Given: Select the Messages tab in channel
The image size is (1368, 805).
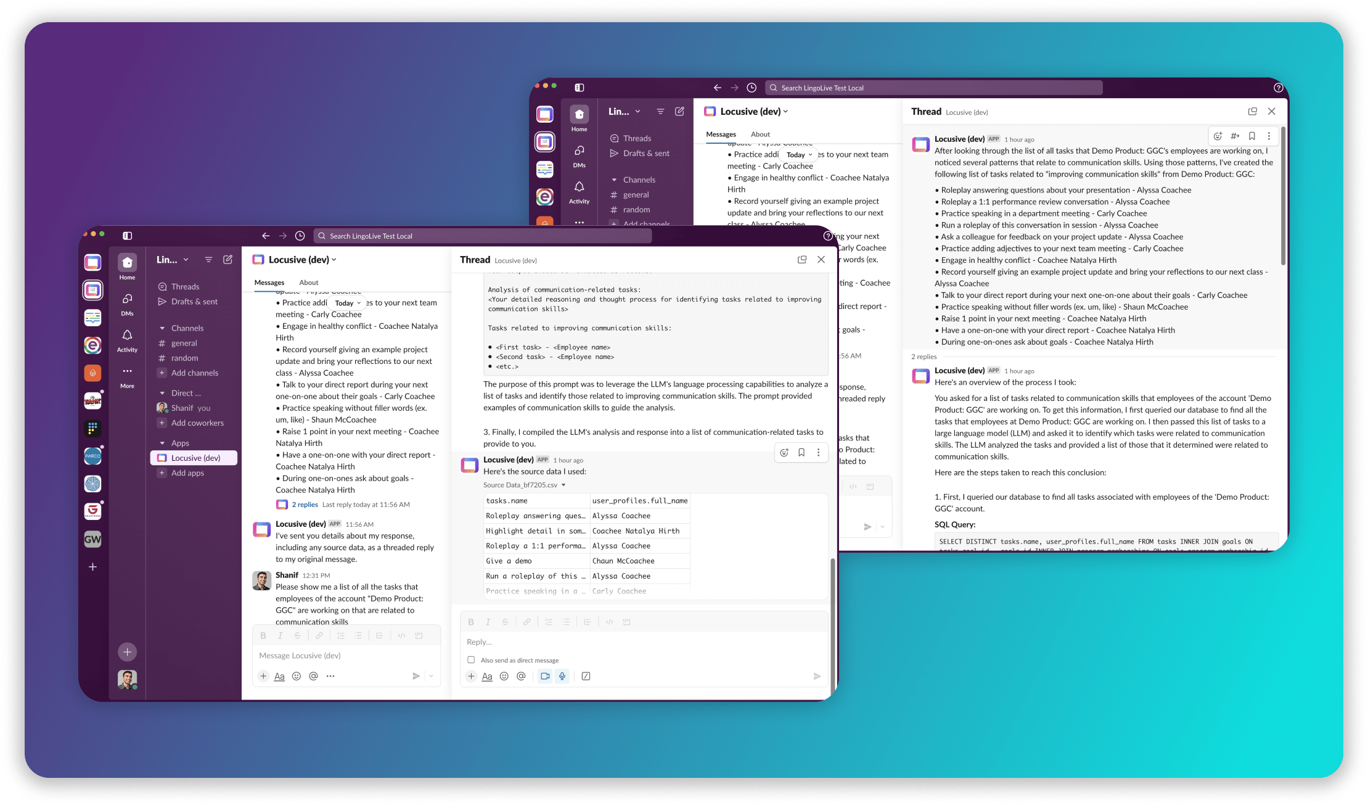Looking at the screenshot, I should click(269, 282).
